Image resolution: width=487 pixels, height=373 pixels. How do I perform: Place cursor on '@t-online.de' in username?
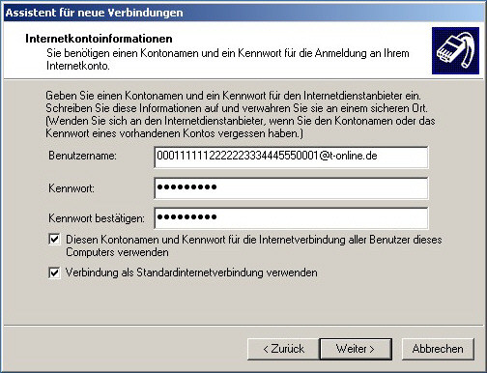(348, 156)
